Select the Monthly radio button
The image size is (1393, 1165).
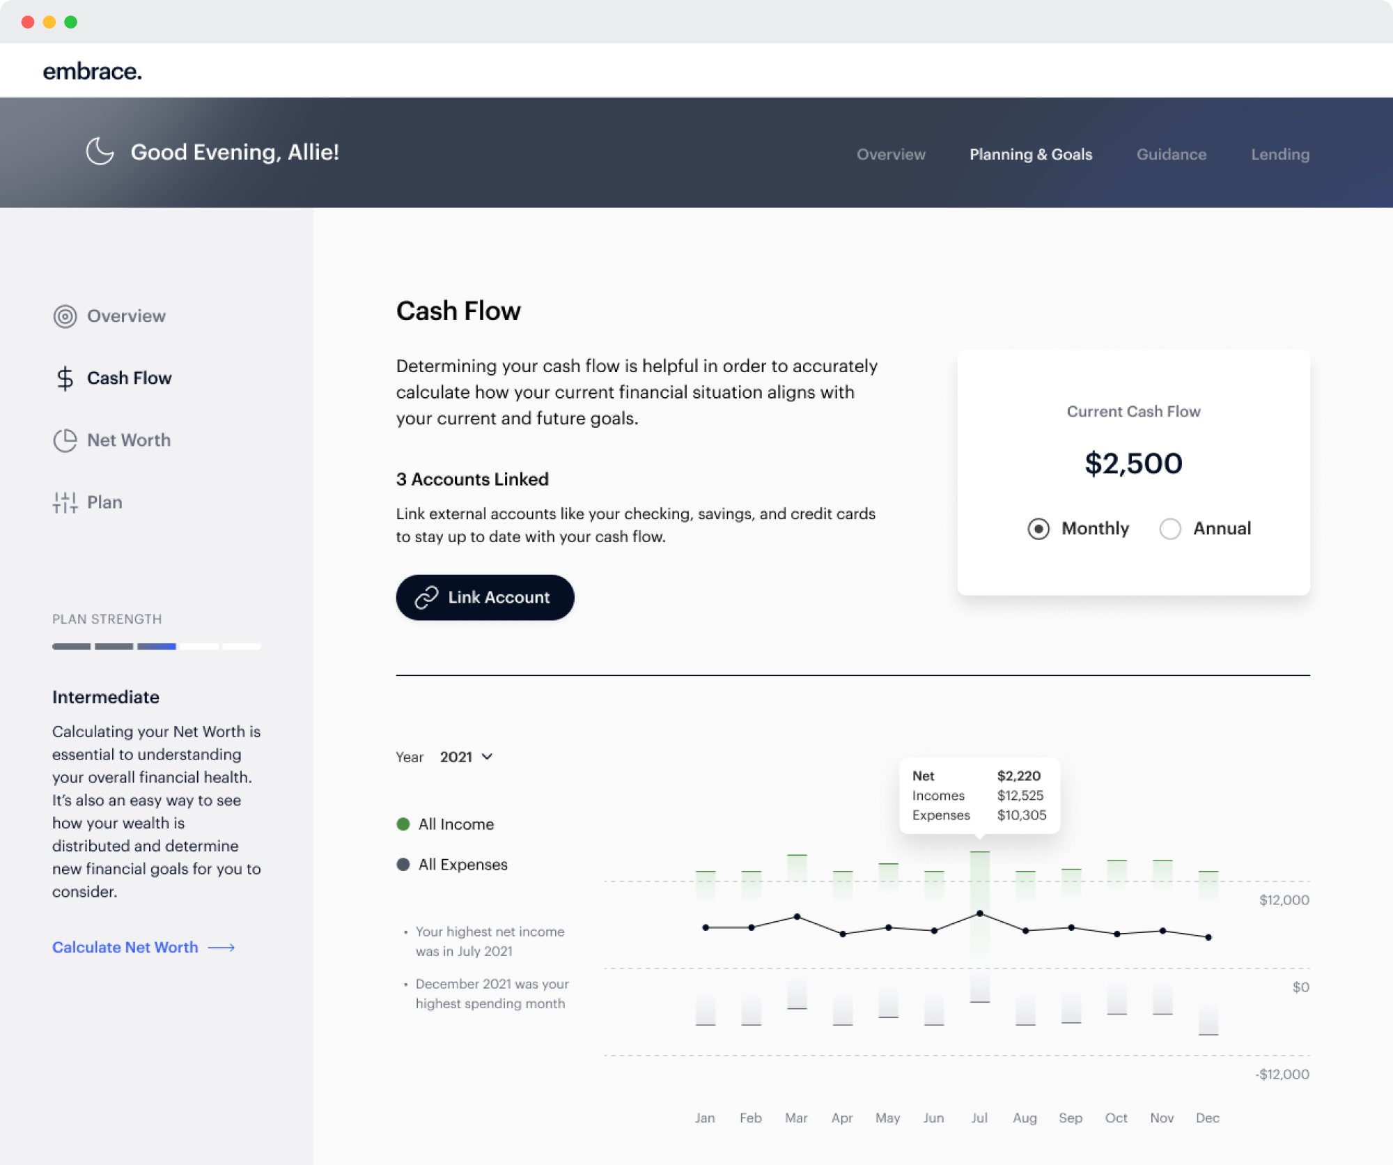[x=1038, y=529]
